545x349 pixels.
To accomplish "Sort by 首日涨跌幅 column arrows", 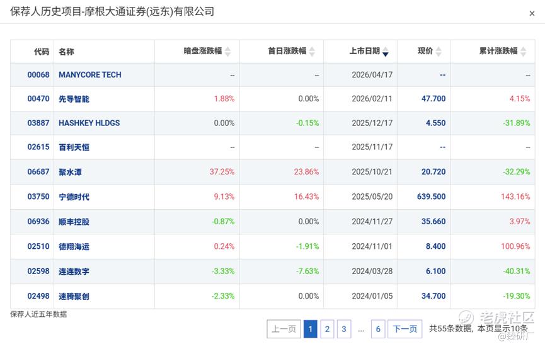I will [x=312, y=52].
